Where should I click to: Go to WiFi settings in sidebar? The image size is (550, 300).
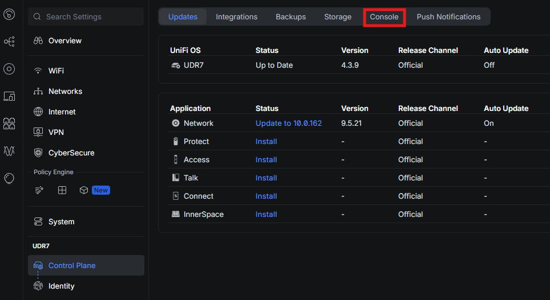tap(56, 71)
